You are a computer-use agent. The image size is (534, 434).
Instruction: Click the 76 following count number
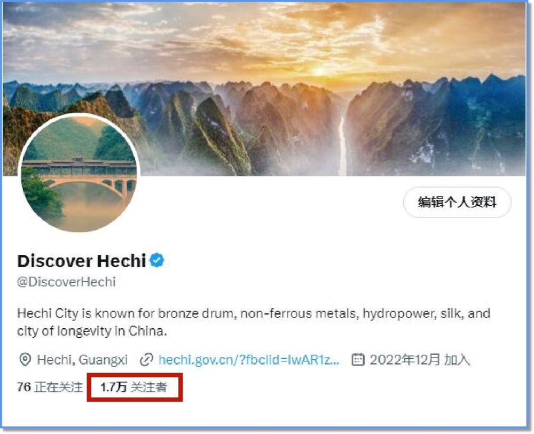point(24,387)
